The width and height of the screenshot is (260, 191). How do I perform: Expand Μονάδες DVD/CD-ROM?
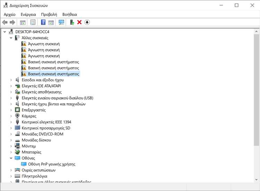point(11,134)
